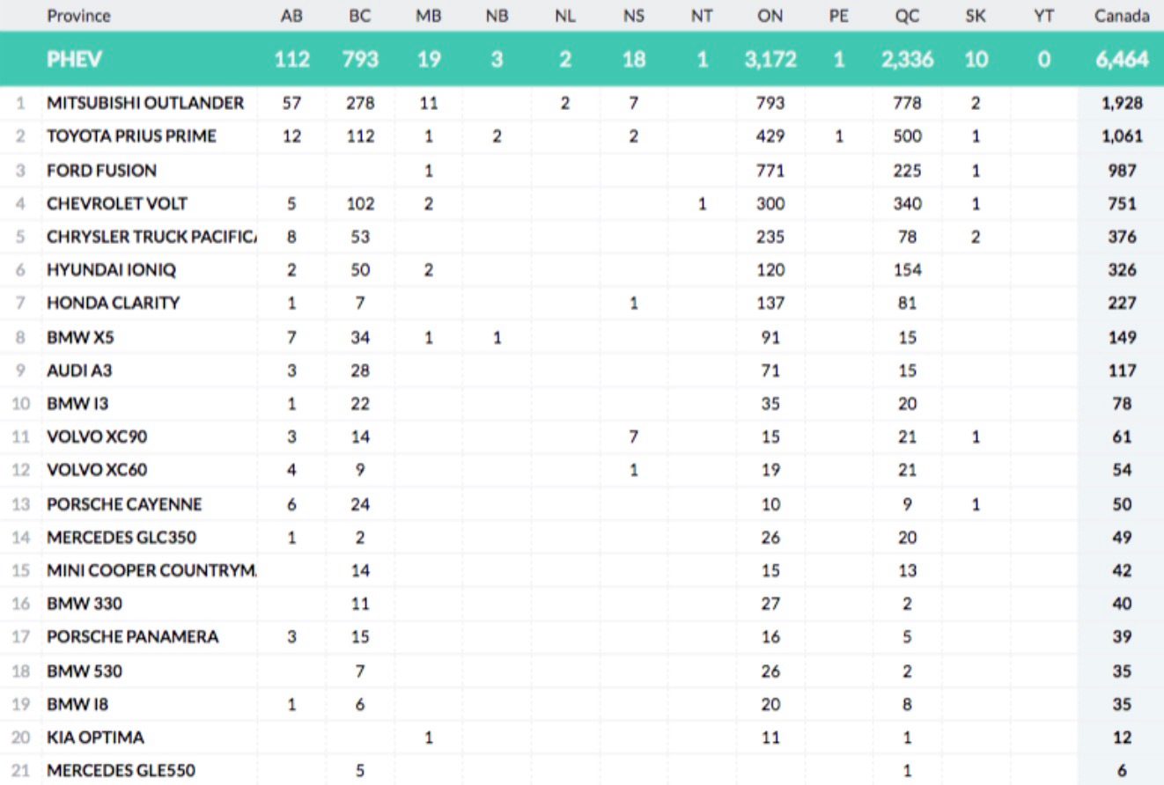Image resolution: width=1164 pixels, height=785 pixels.
Task: Click Mitsubishi Outlander BC value 278
Action: click(x=360, y=103)
